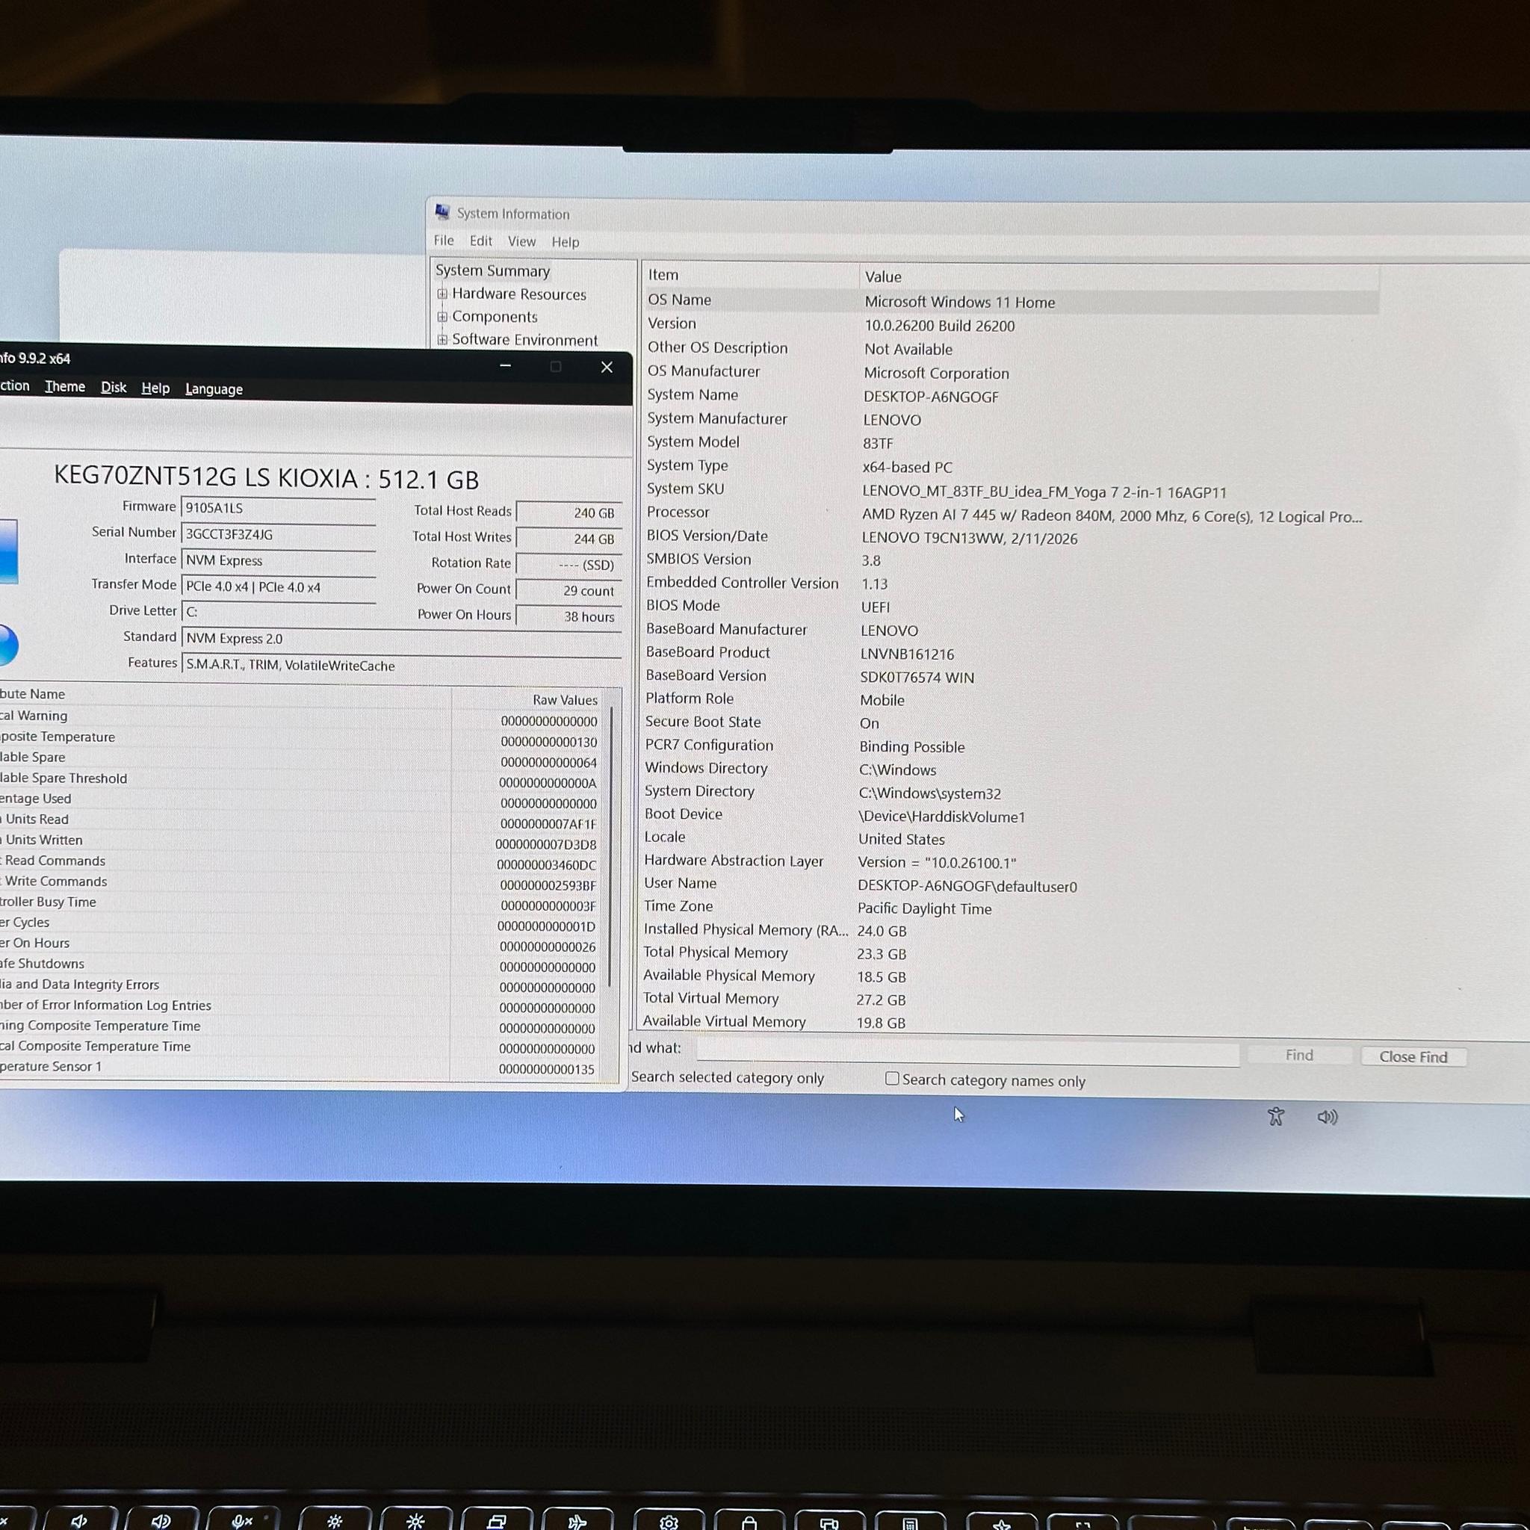Viewport: 1530px width, 1530px height.
Task: Select the System Model 83TF row
Action: pyautogui.click(x=1011, y=443)
